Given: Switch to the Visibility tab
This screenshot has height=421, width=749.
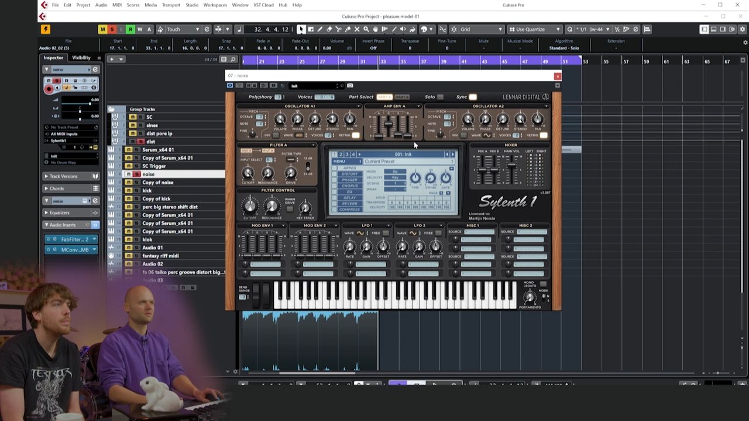Looking at the screenshot, I should (81, 58).
